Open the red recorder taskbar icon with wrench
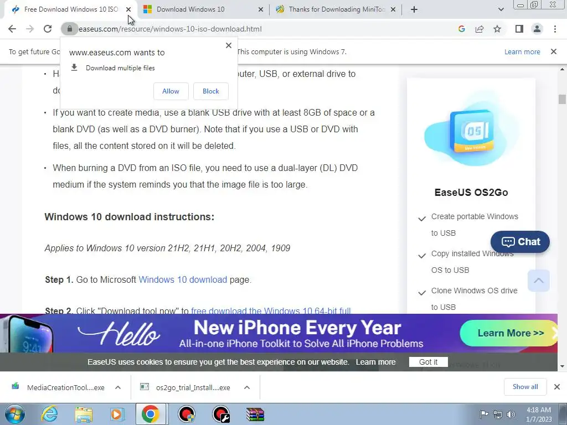Image resolution: width=567 pixels, height=425 pixels. pos(221,414)
